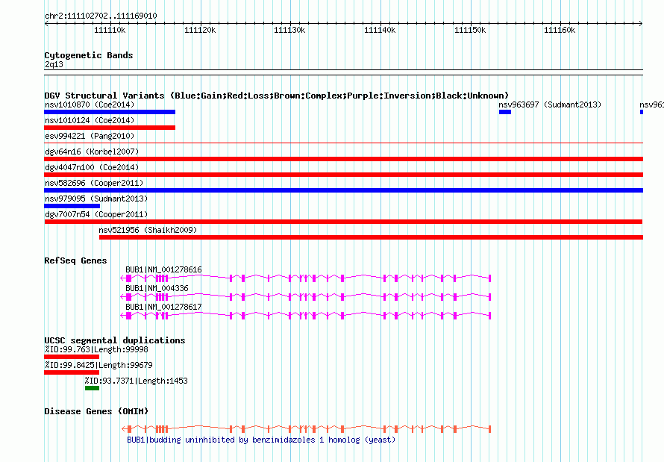
Task: Click the red bar of dgv4047n100
Action: tap(343, 175)
